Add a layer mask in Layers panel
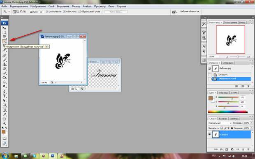255x159 pixels. click(x=227, y=149)
